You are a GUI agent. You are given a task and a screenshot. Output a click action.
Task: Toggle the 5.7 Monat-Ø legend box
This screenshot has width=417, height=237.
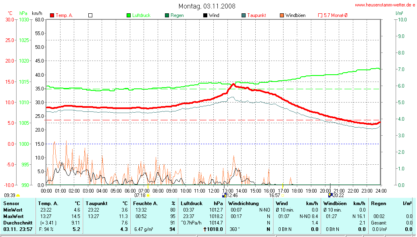click(320, 15)
